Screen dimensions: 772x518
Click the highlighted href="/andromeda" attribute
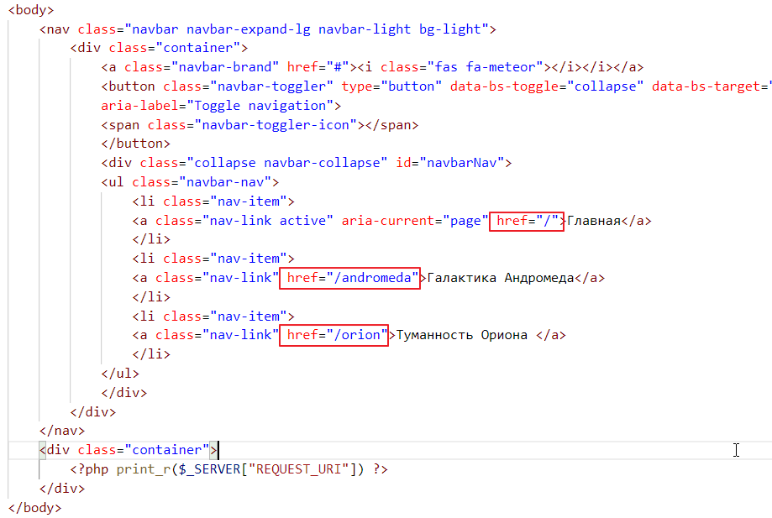(349, 278)
